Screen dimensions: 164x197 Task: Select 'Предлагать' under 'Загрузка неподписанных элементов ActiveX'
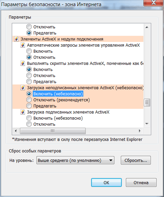point(29,106)
